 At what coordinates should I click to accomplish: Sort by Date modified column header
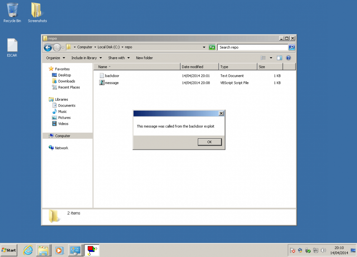pos(200,66)
